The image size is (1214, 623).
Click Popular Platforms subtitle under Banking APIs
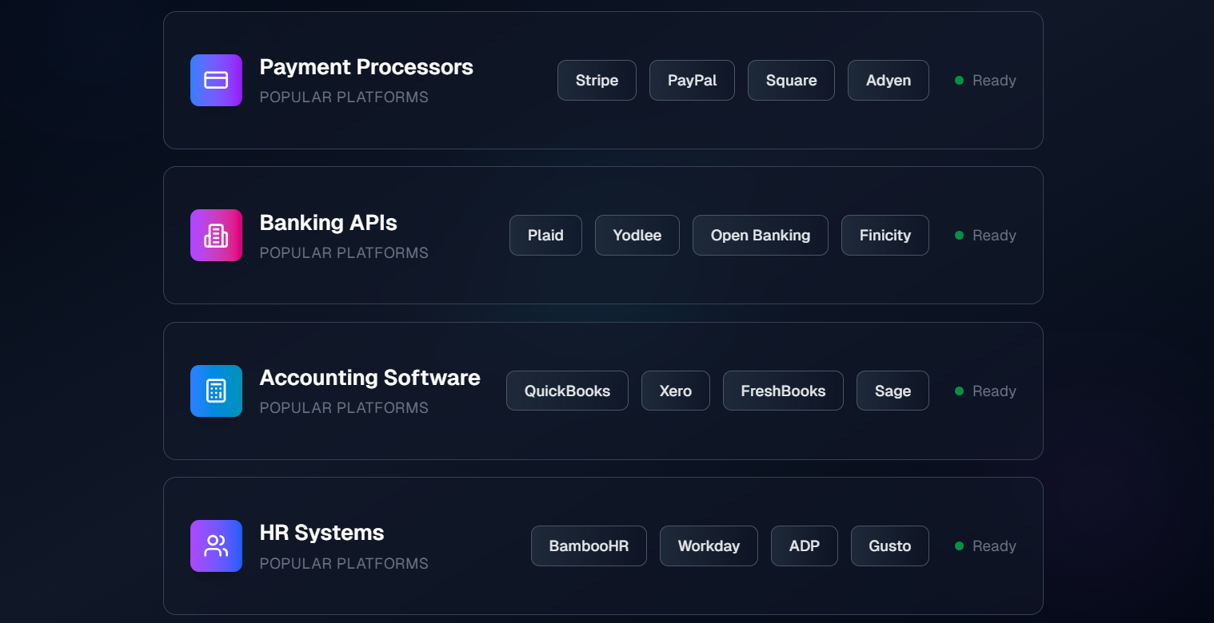[344, 252]
